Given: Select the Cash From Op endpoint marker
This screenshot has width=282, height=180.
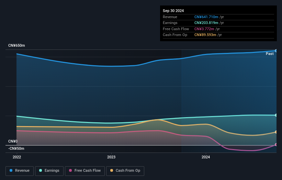Looking at the screenshot, I should [276, 132].
